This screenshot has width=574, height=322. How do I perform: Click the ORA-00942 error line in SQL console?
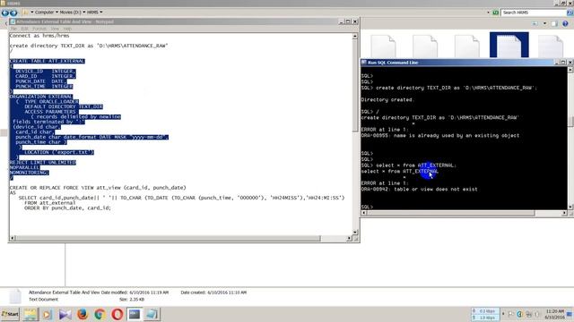pyautogui.click(x=419, y=189)
